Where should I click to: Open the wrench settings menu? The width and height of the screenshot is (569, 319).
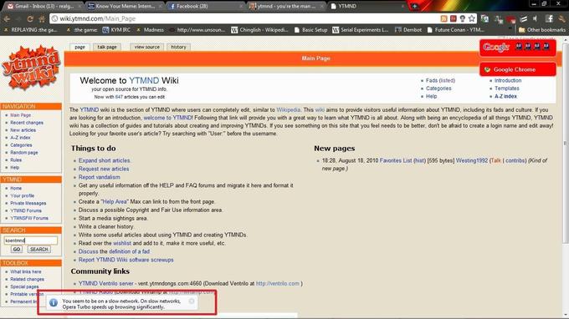coord(561,19)
